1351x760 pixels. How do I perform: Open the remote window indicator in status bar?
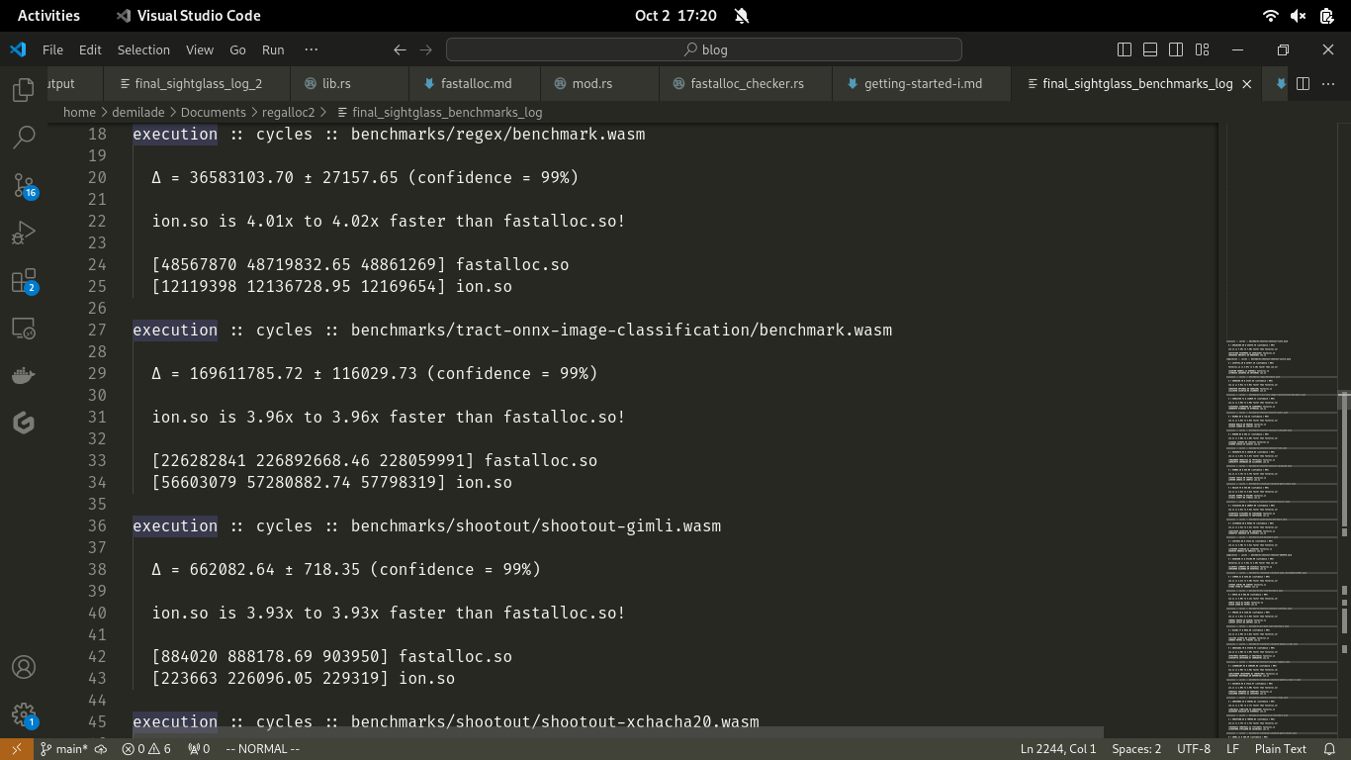[16, 749]
